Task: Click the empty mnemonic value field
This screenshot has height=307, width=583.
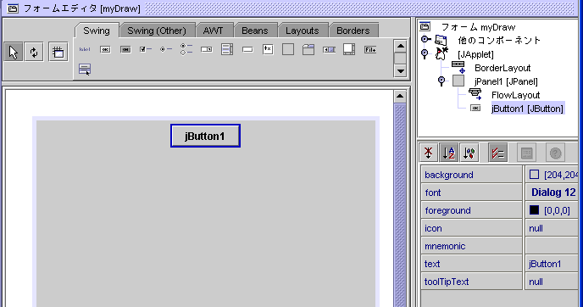Action: [552, 246]
